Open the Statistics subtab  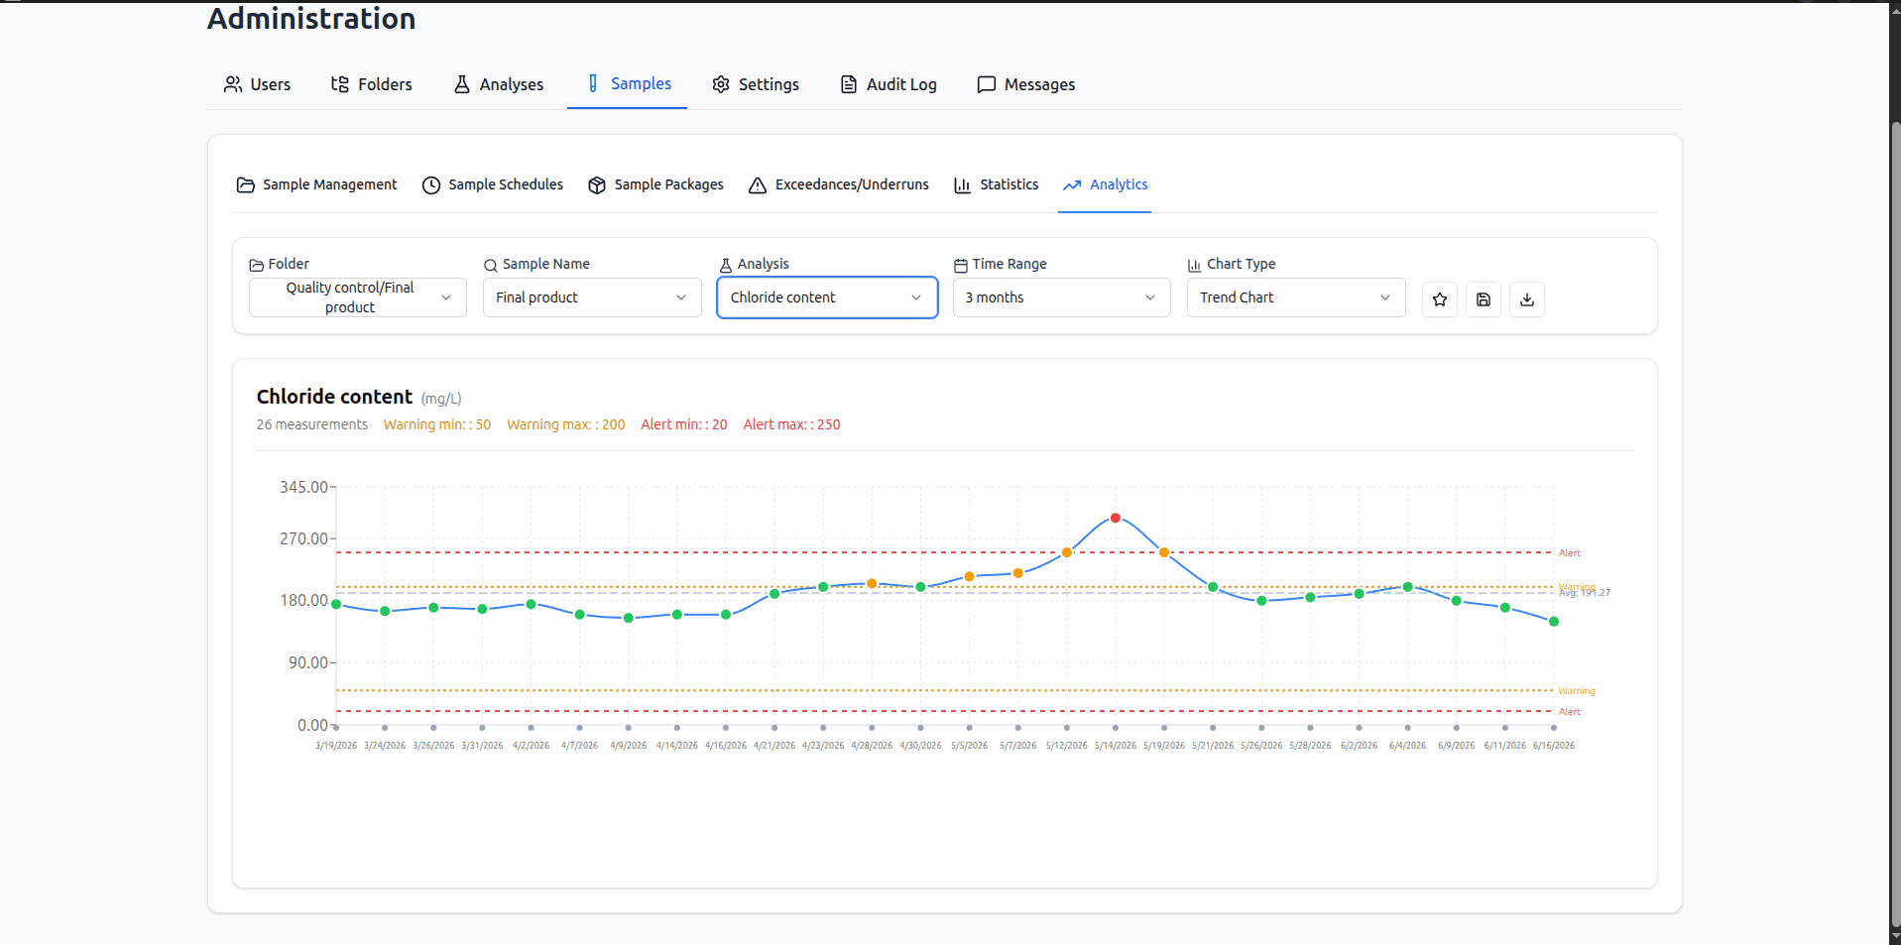click(x=996, y=184)
